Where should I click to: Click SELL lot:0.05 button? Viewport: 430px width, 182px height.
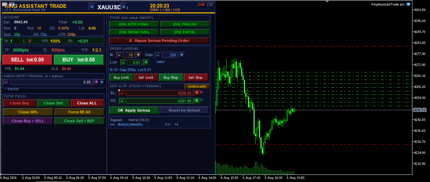point(28,60)
